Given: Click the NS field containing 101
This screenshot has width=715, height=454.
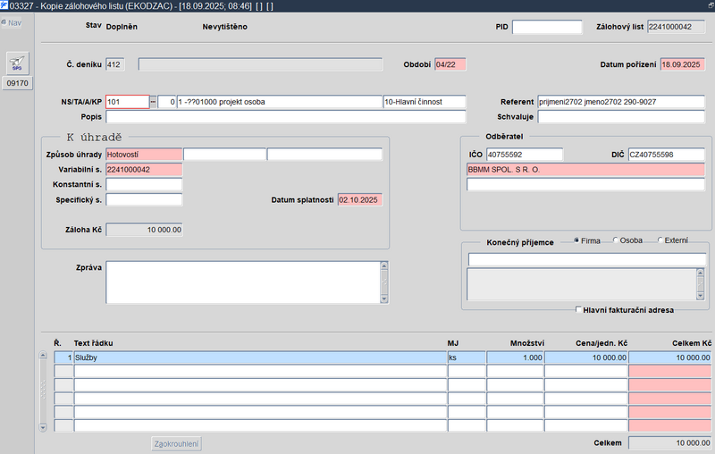Looking at the screenshot, I should (x=128, y=102).
